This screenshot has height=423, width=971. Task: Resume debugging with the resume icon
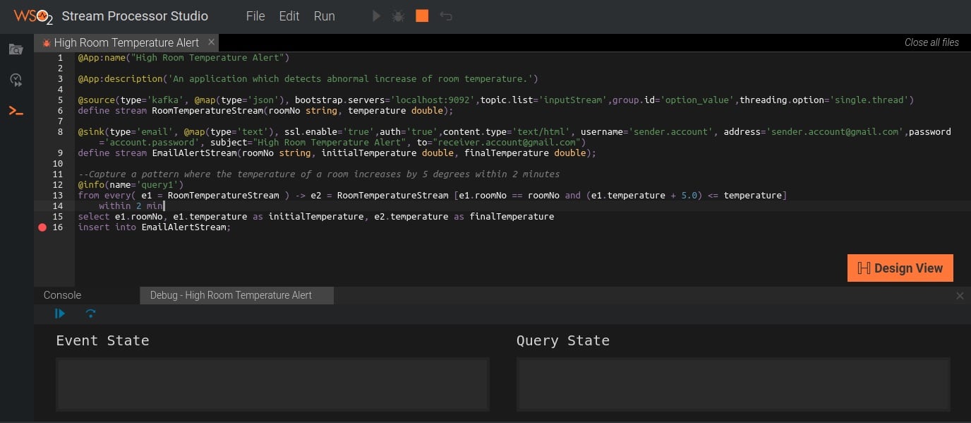(60, 314)
